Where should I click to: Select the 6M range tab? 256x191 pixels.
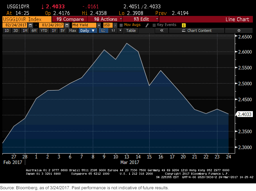click(x=34, y=31)
